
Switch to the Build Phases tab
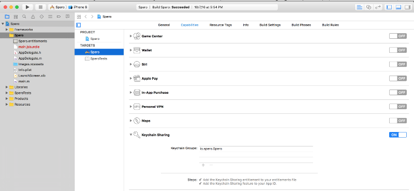(301, 25)
